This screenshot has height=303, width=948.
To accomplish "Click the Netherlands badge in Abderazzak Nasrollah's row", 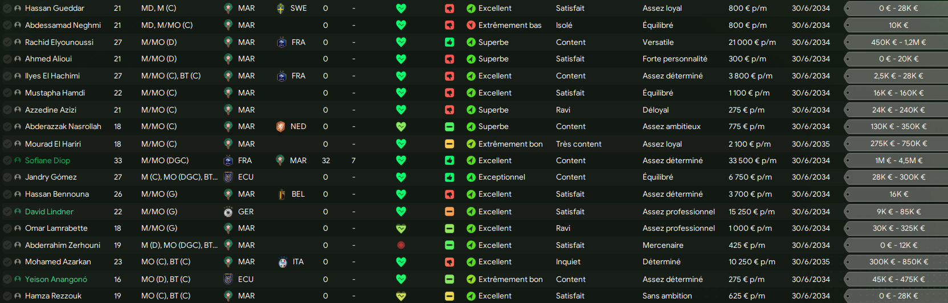I will click(x=280, y=127).
